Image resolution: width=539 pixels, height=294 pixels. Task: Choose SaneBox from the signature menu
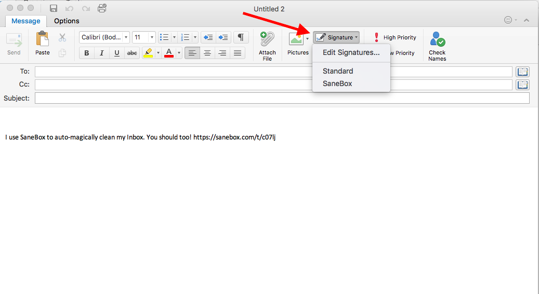[337, 83]
